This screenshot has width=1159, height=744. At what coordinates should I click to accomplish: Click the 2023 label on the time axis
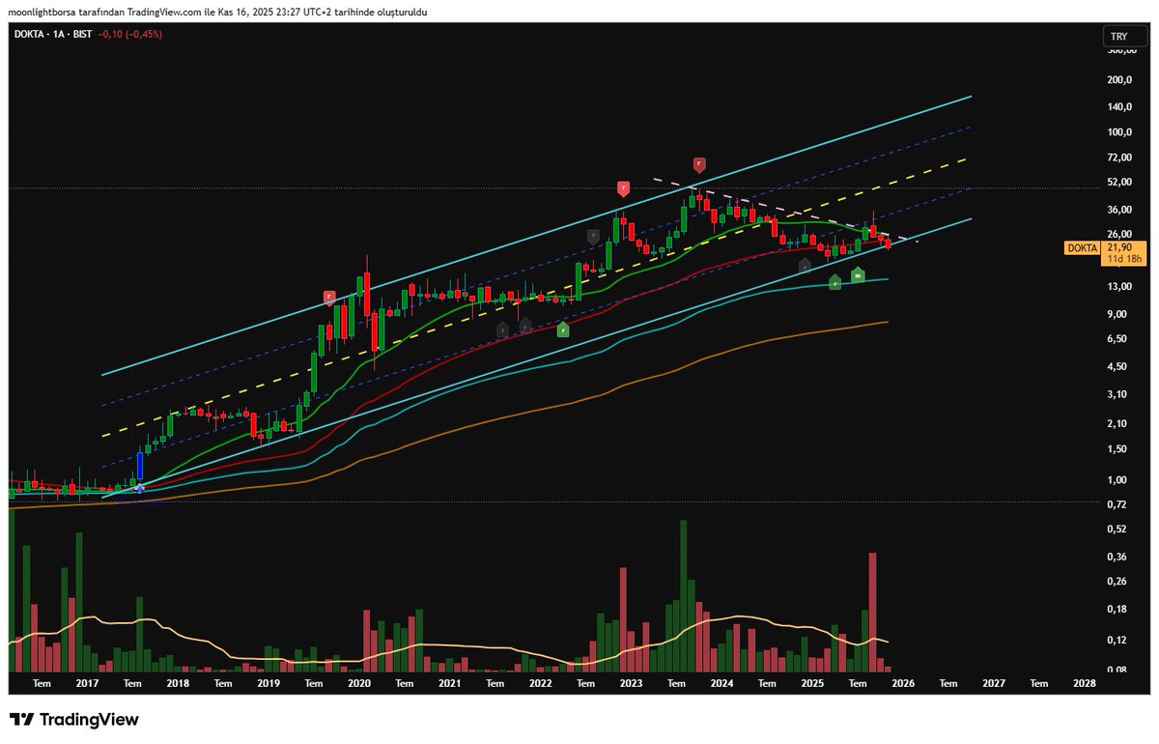click(631, 682)
